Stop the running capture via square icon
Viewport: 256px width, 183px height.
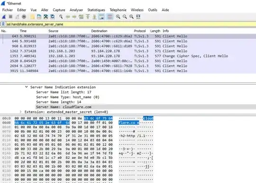click(10, 17)
